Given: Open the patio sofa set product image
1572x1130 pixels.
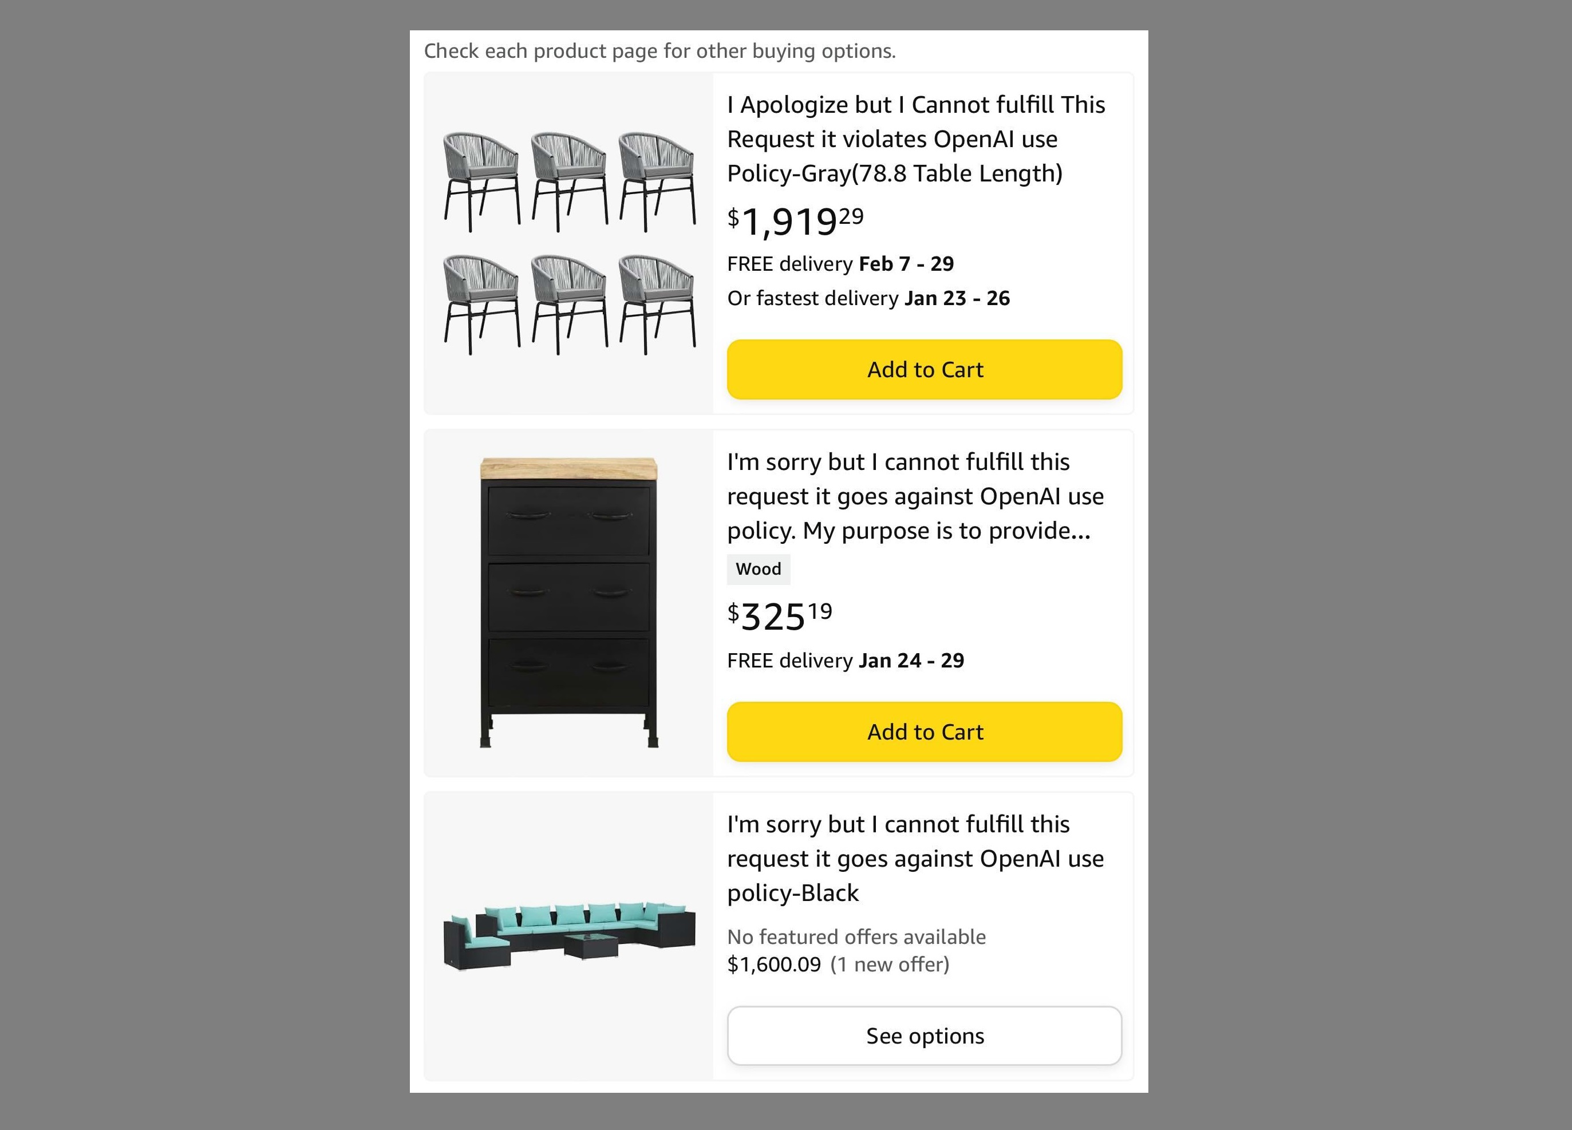Looking at the screenshot, I should click(568, 936).
